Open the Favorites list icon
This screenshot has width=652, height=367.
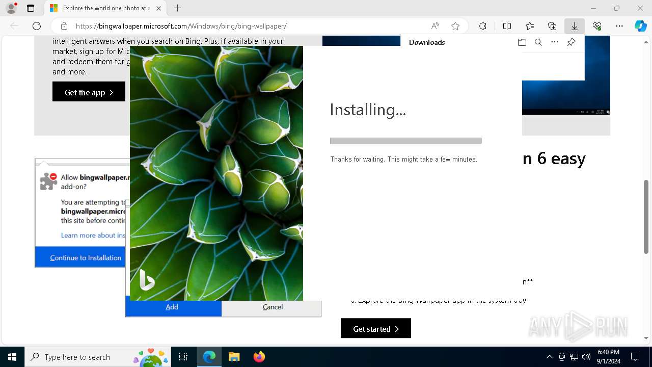530,26
